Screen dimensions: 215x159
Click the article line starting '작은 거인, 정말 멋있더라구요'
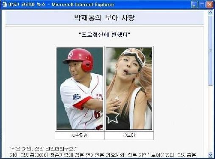click(43, 149)
